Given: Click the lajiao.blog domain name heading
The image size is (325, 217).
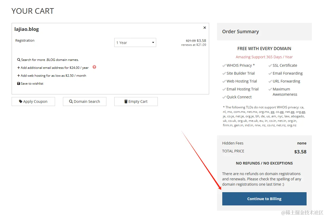Looking at the screenshot, I should click(x=27, y=29).
